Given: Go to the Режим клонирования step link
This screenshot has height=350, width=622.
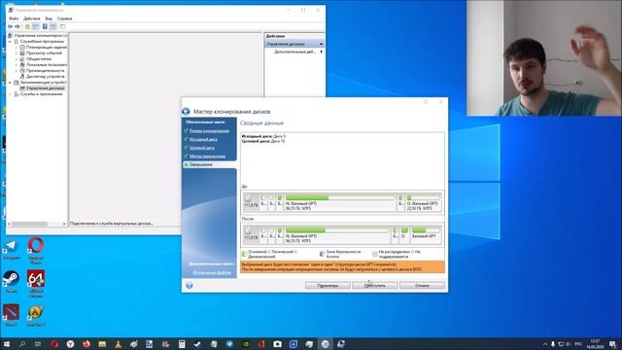Looking at the screenshot, I should [209, 131].
